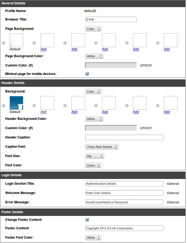Uncheck Minimal page for mobile devices

click(87, 74)
